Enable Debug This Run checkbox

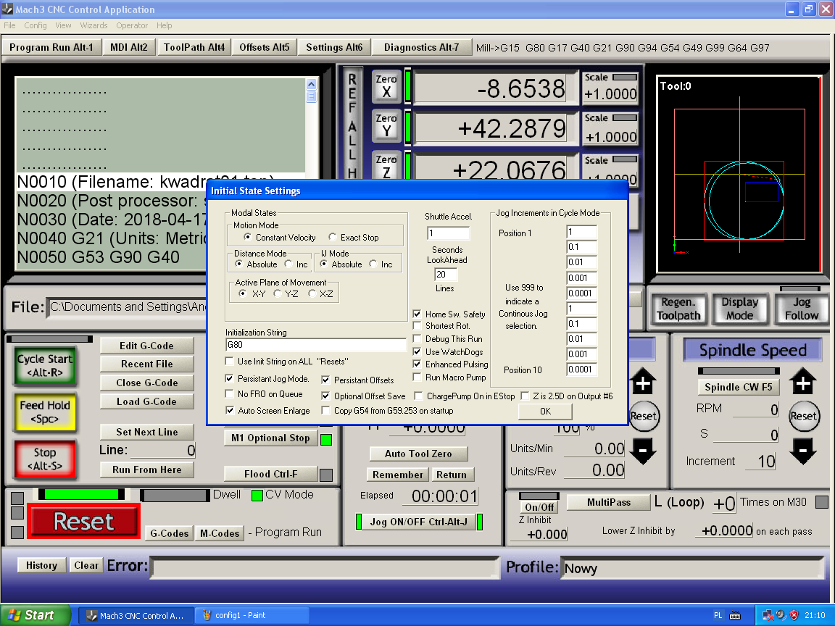[417, 338]
